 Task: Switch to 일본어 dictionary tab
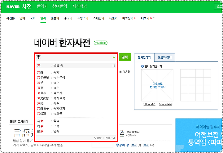55,18
